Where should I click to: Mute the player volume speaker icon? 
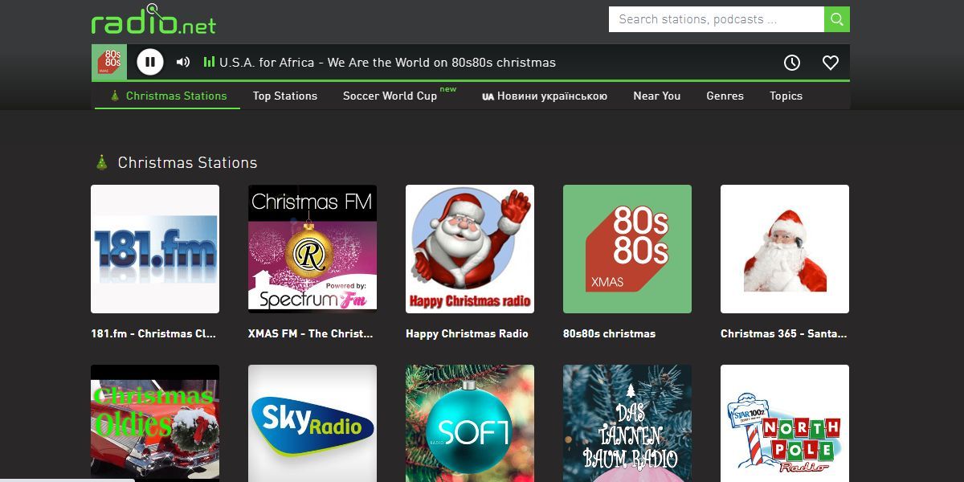coord(183,62)
